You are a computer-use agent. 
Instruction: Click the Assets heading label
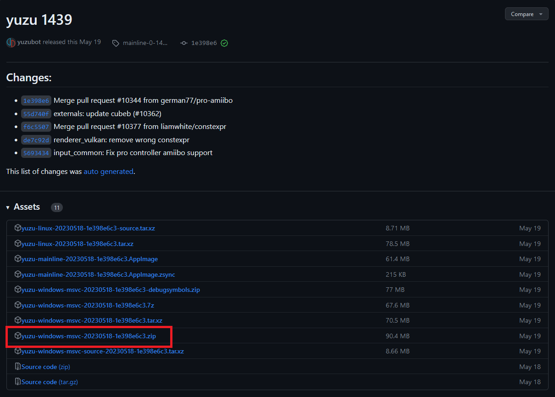click(x=27, y=207)
